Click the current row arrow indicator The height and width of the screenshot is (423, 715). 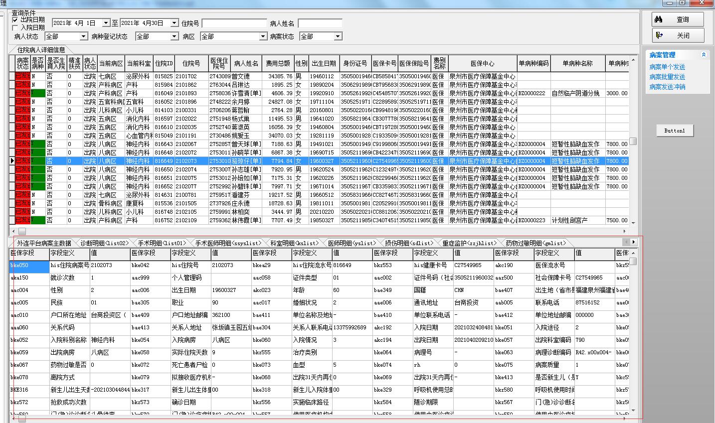(x=12, y=161)
